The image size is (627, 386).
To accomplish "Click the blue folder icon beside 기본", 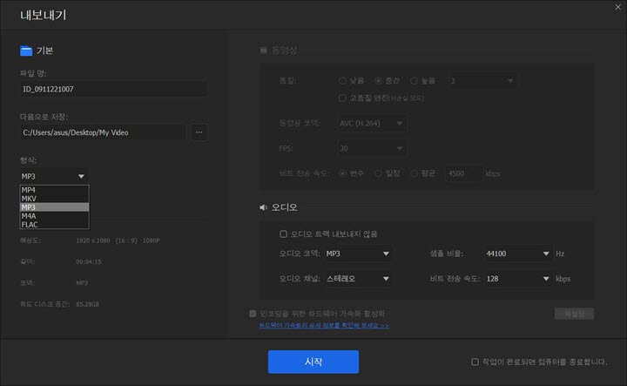I will (26, 51).
